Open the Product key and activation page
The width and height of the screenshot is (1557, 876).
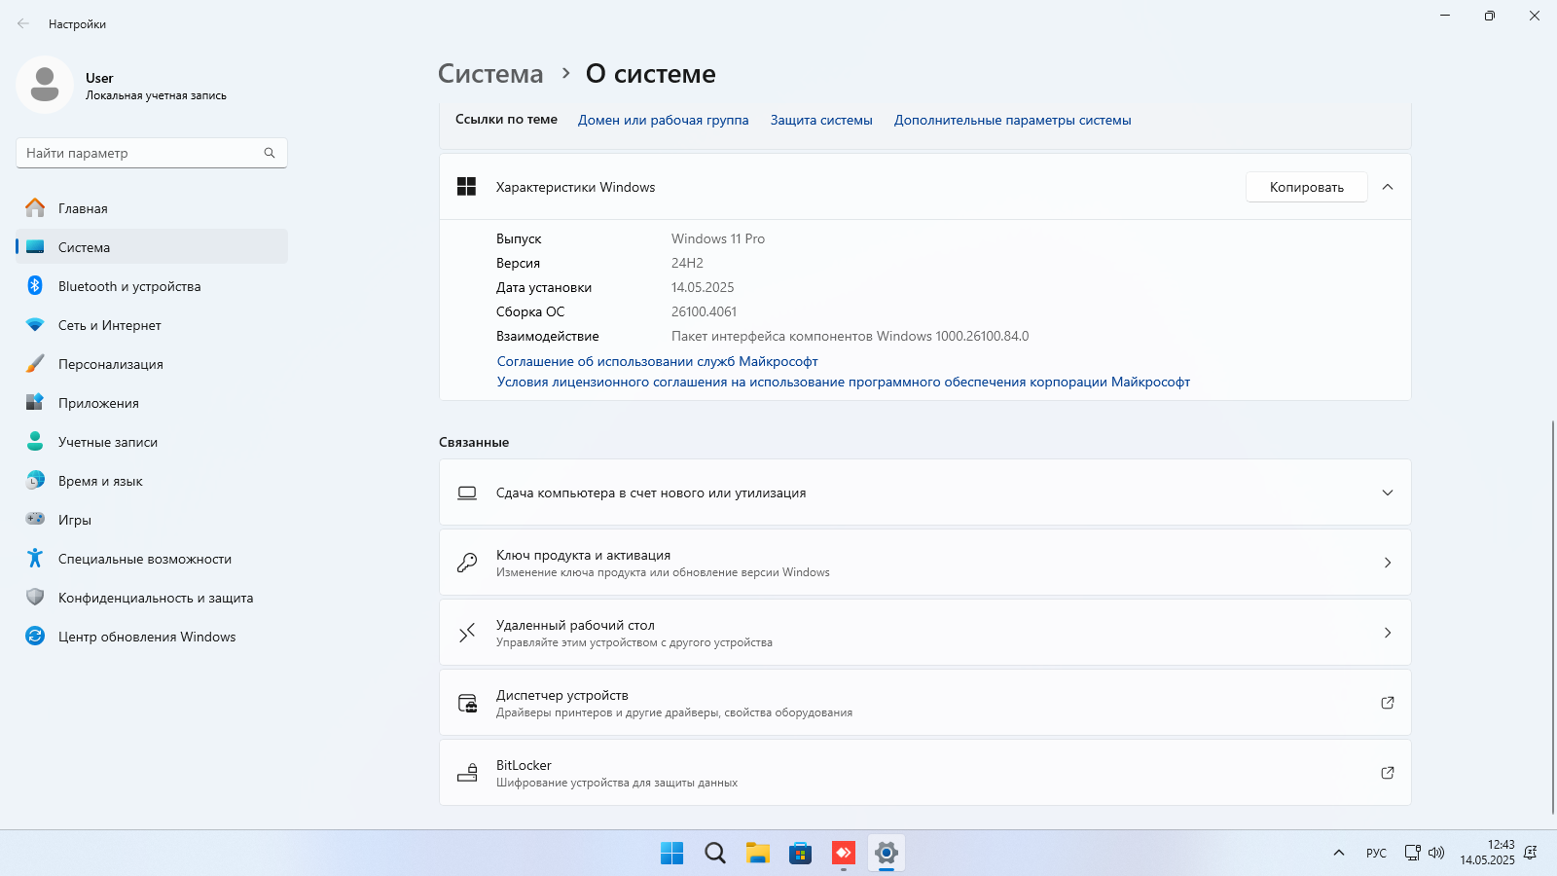[924, 563]
